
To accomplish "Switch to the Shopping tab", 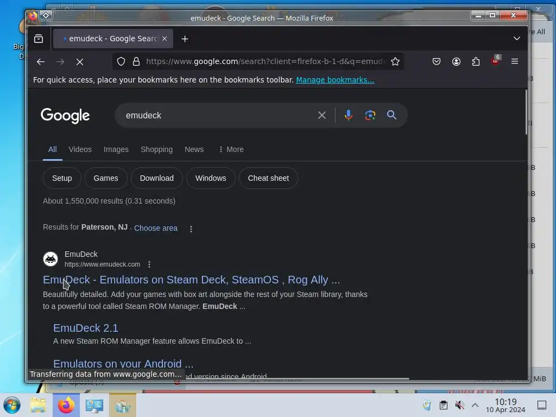I will pyautogui.click(x=156, y=149).
